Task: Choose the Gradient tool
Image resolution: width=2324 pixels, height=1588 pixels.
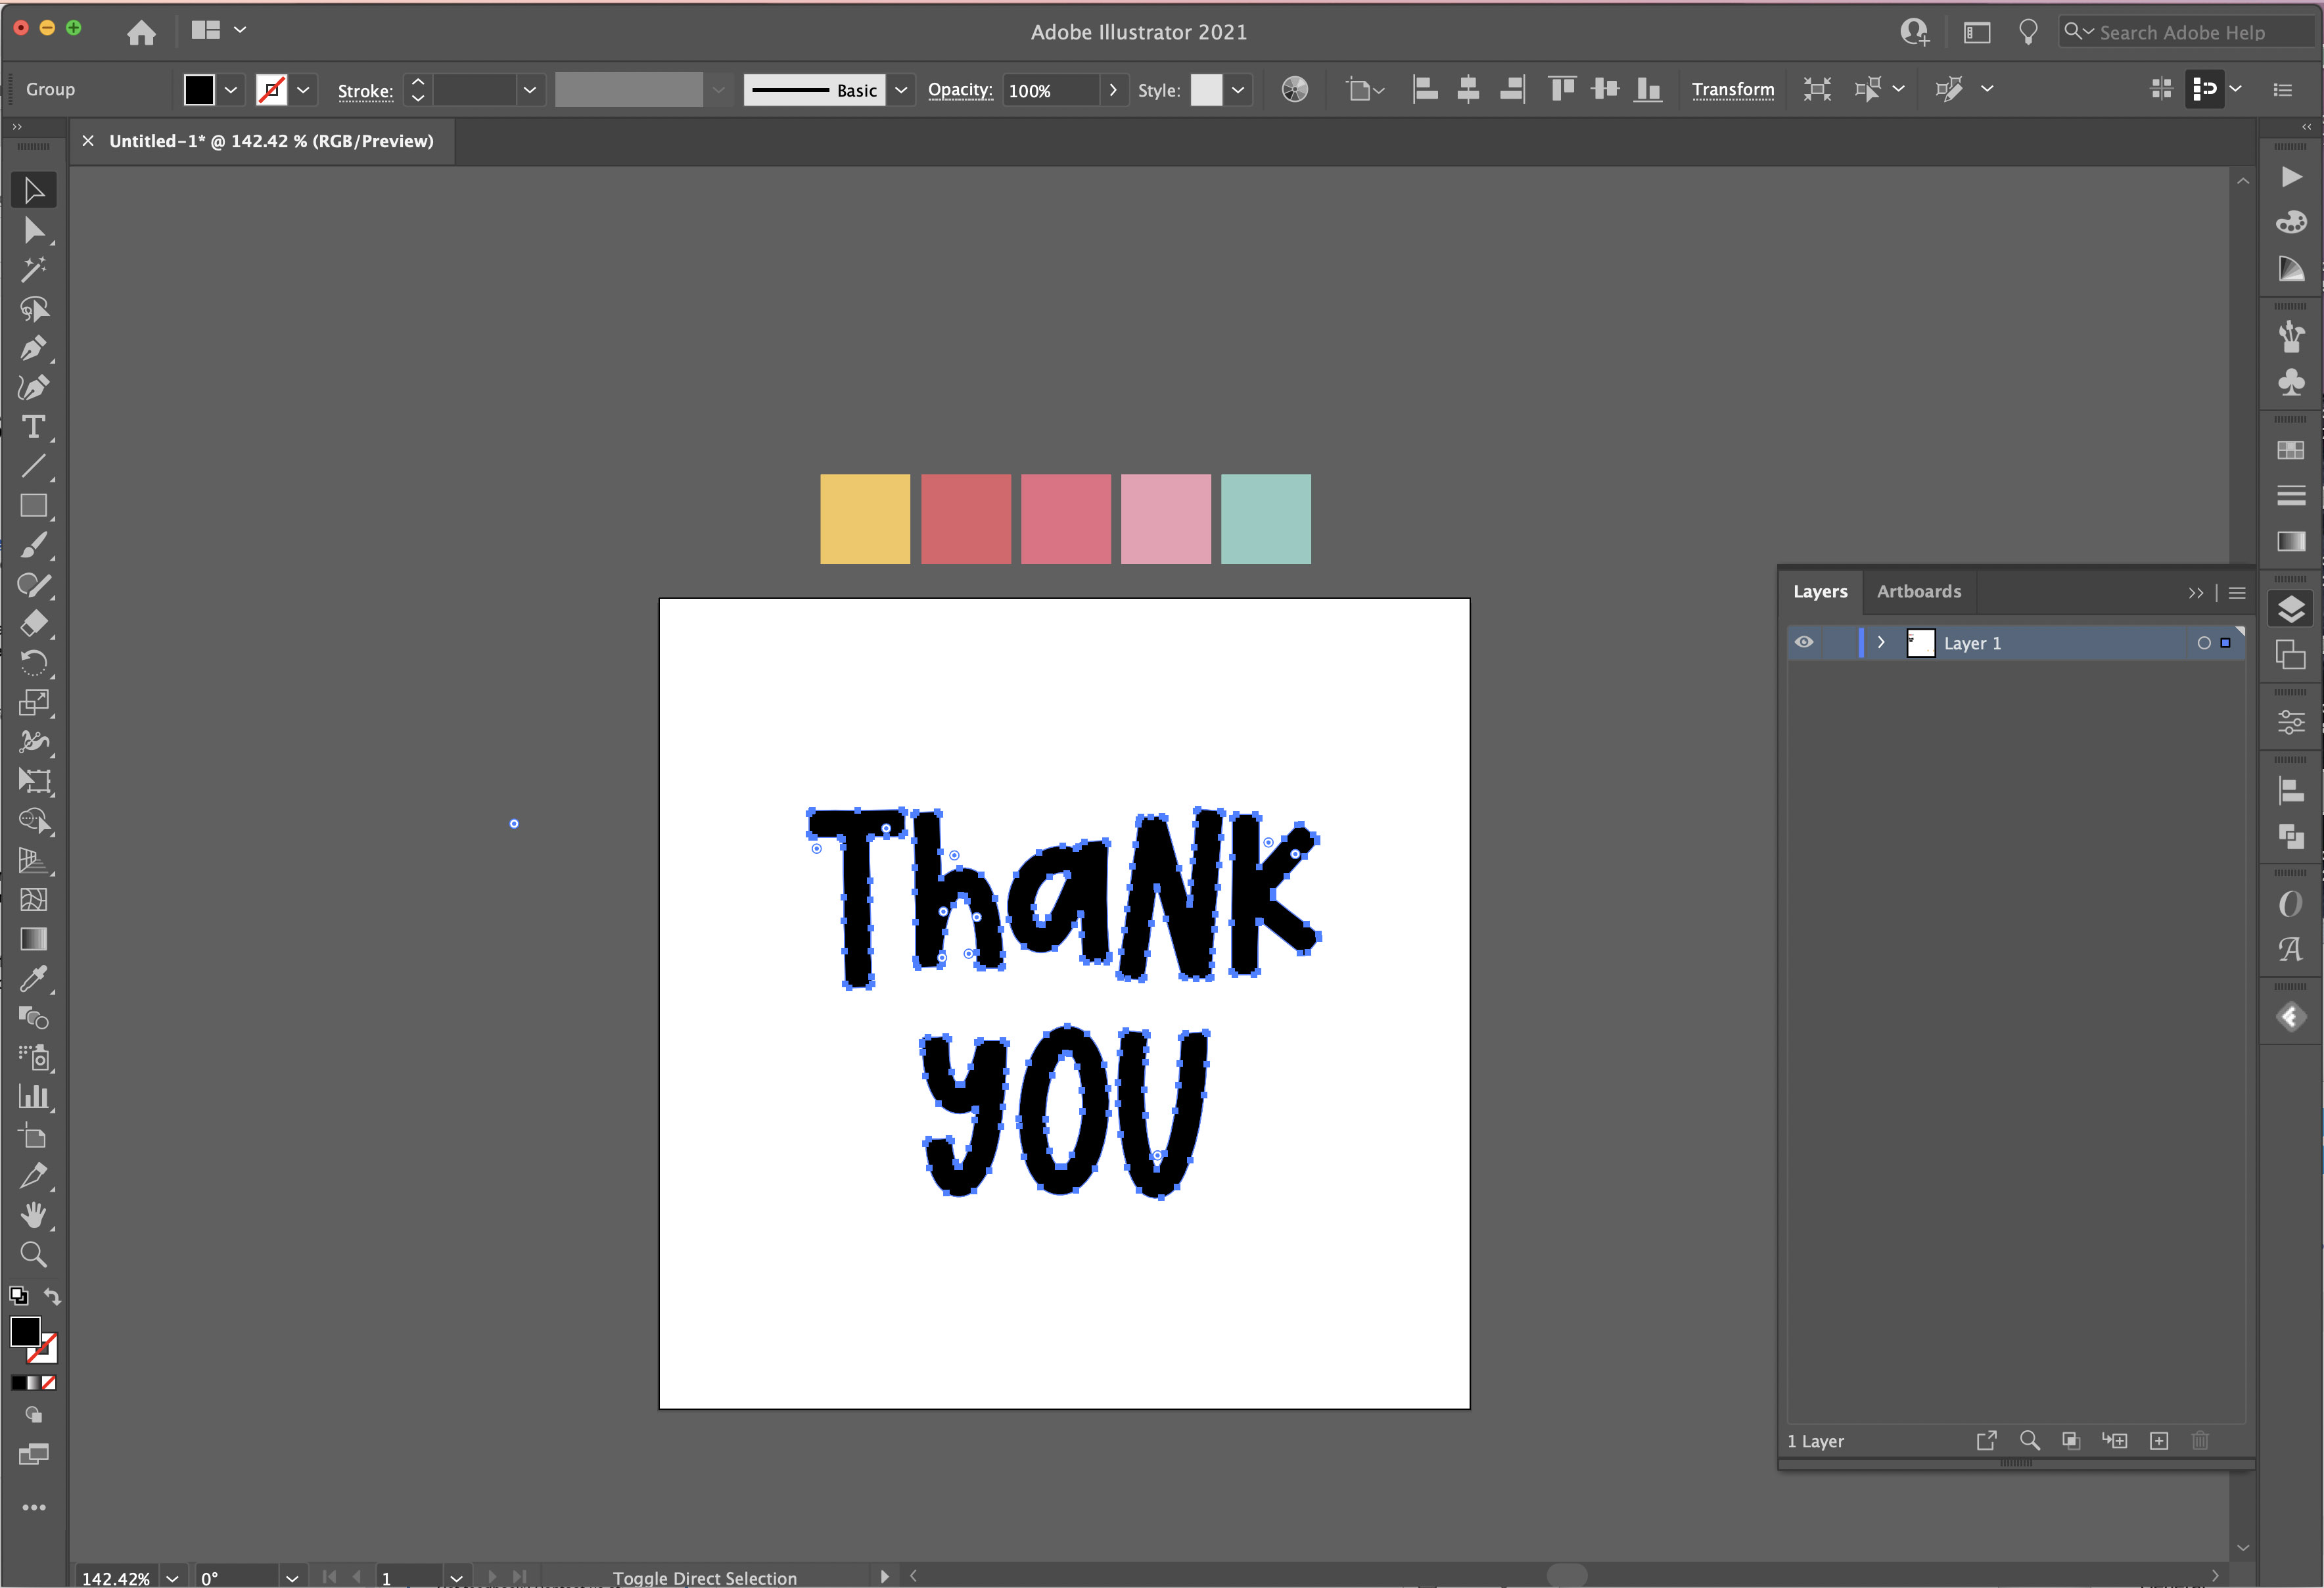Action: [x=33, y=939]
